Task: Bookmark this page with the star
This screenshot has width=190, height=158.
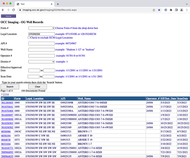Action: (159, 10)
